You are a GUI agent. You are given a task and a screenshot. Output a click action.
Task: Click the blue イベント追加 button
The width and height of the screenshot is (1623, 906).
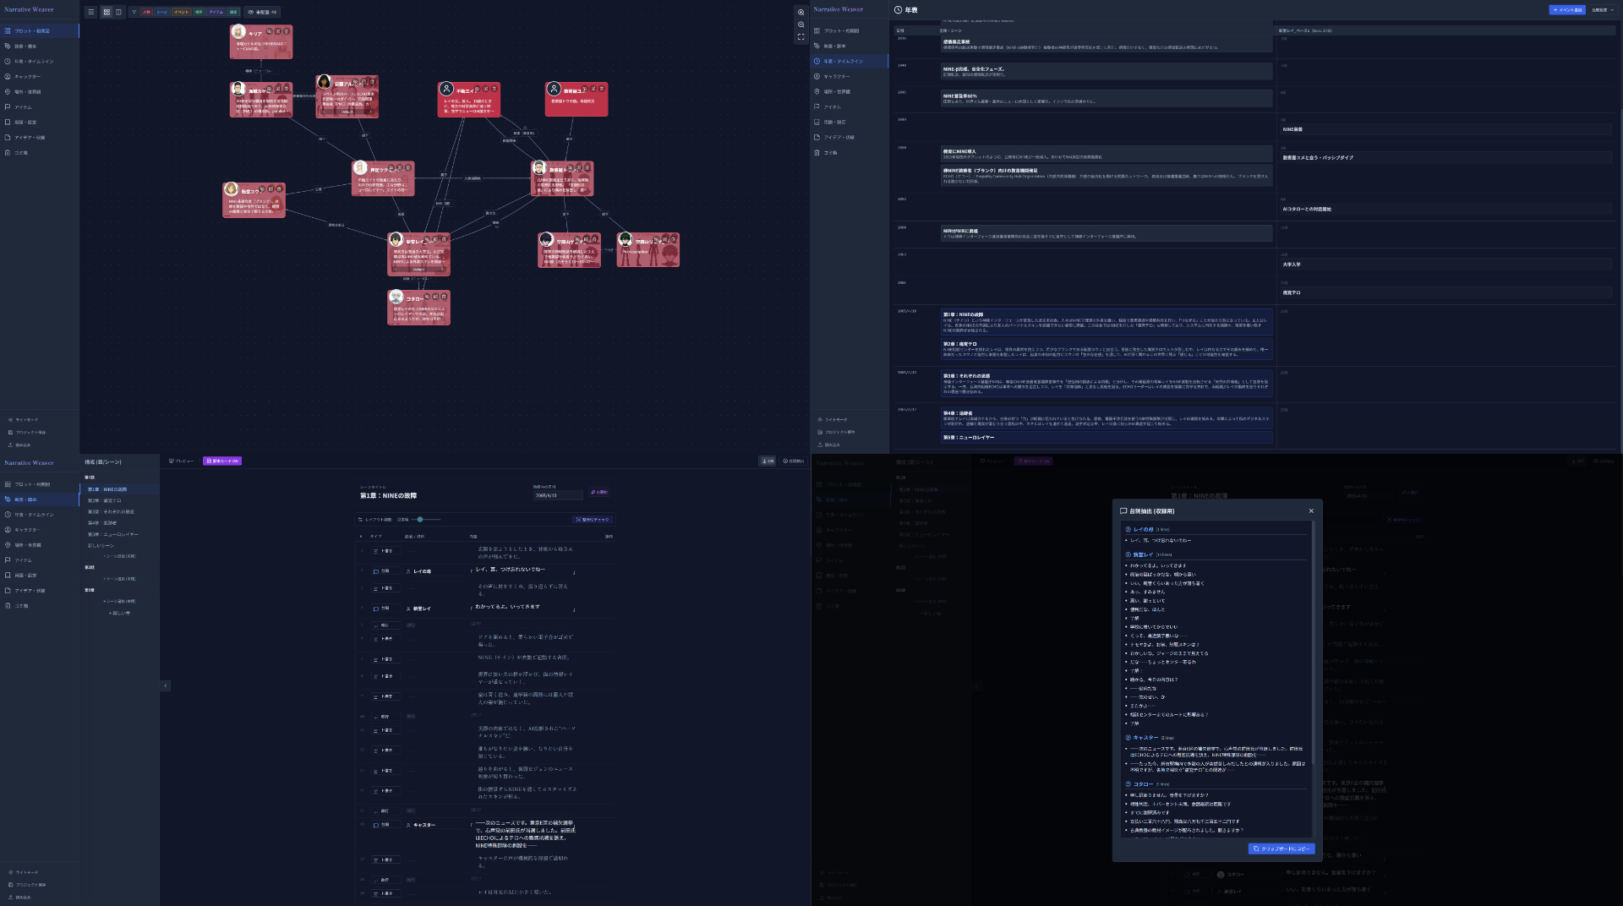click(1566, 10)
